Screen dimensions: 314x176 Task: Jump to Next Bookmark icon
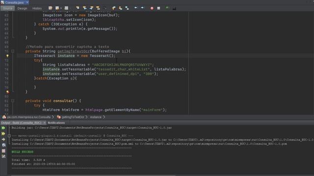pos(120,8)
